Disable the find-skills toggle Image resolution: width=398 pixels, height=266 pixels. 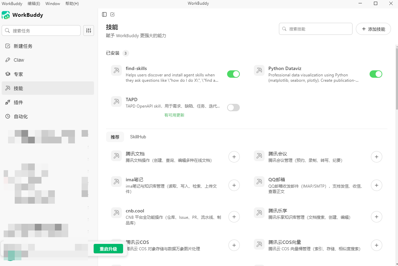pyautogui.click(x=233, y=74)
